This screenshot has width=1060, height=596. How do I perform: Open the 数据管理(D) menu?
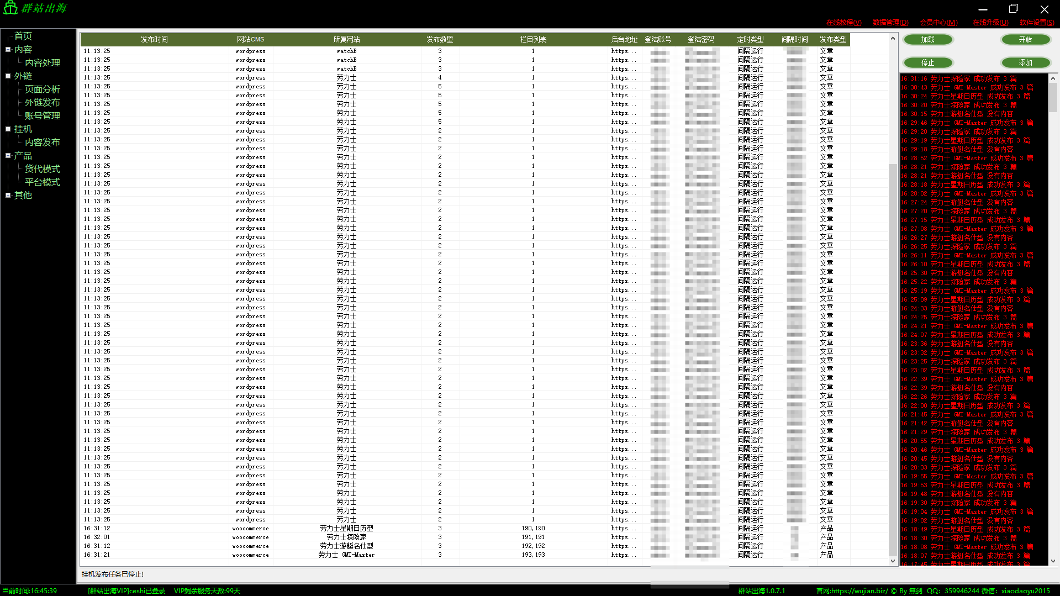(x=890, y=23)
